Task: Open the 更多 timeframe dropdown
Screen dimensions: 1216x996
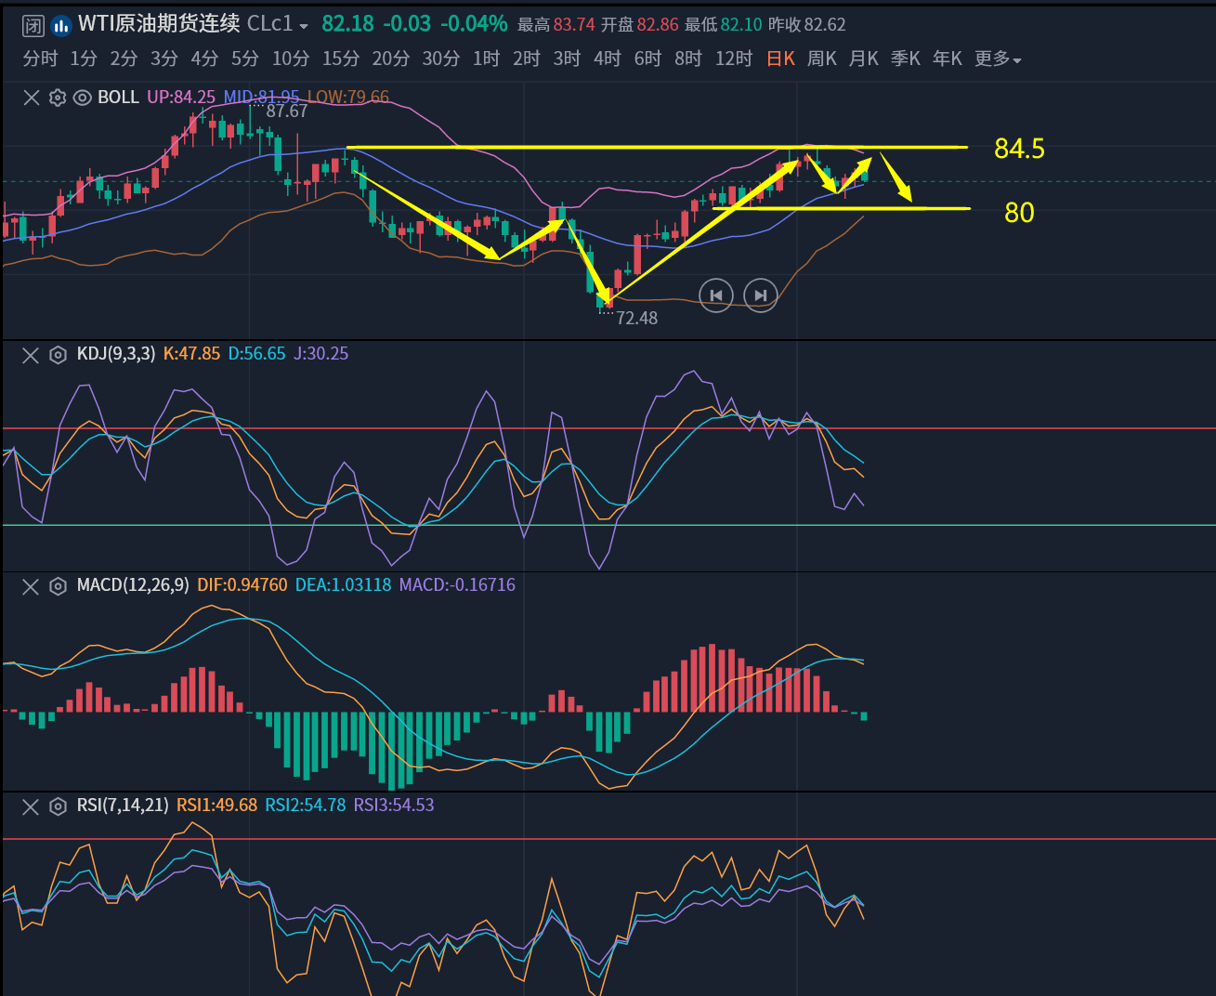Action: [998, 59]
